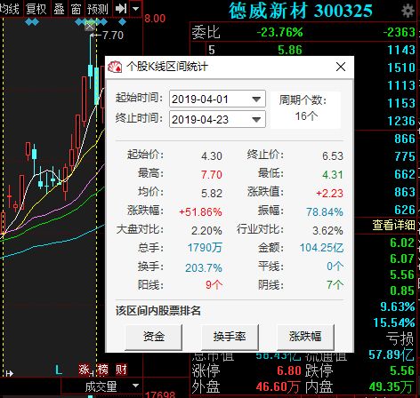Expand the 起始时间 date dropdown
The height and width of the screenshot is (398, 420).
pyautogui.click(x=256, y=99)
